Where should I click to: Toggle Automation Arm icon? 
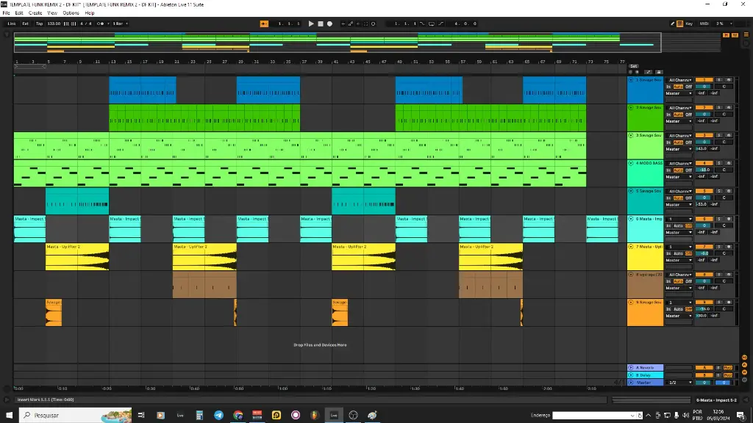pyautogui.click(x=351, y=23)
